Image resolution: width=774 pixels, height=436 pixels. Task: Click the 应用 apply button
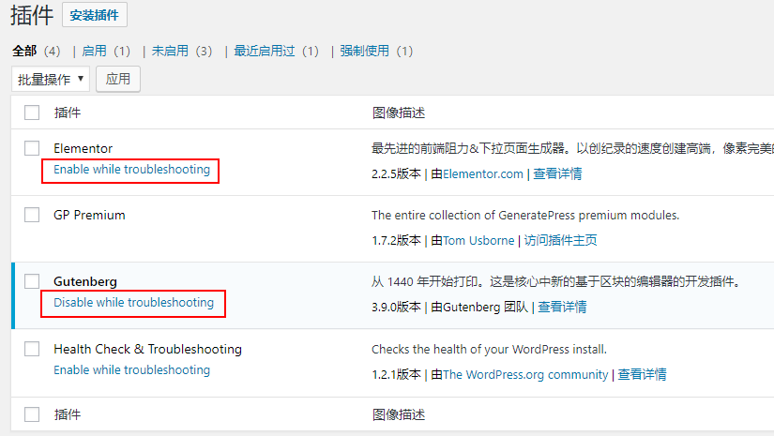pyautogui.click(x=118, y=80)
